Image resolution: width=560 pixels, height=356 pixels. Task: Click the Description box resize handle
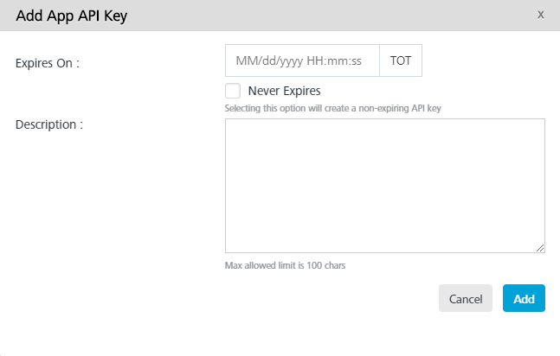coord(540,248)
